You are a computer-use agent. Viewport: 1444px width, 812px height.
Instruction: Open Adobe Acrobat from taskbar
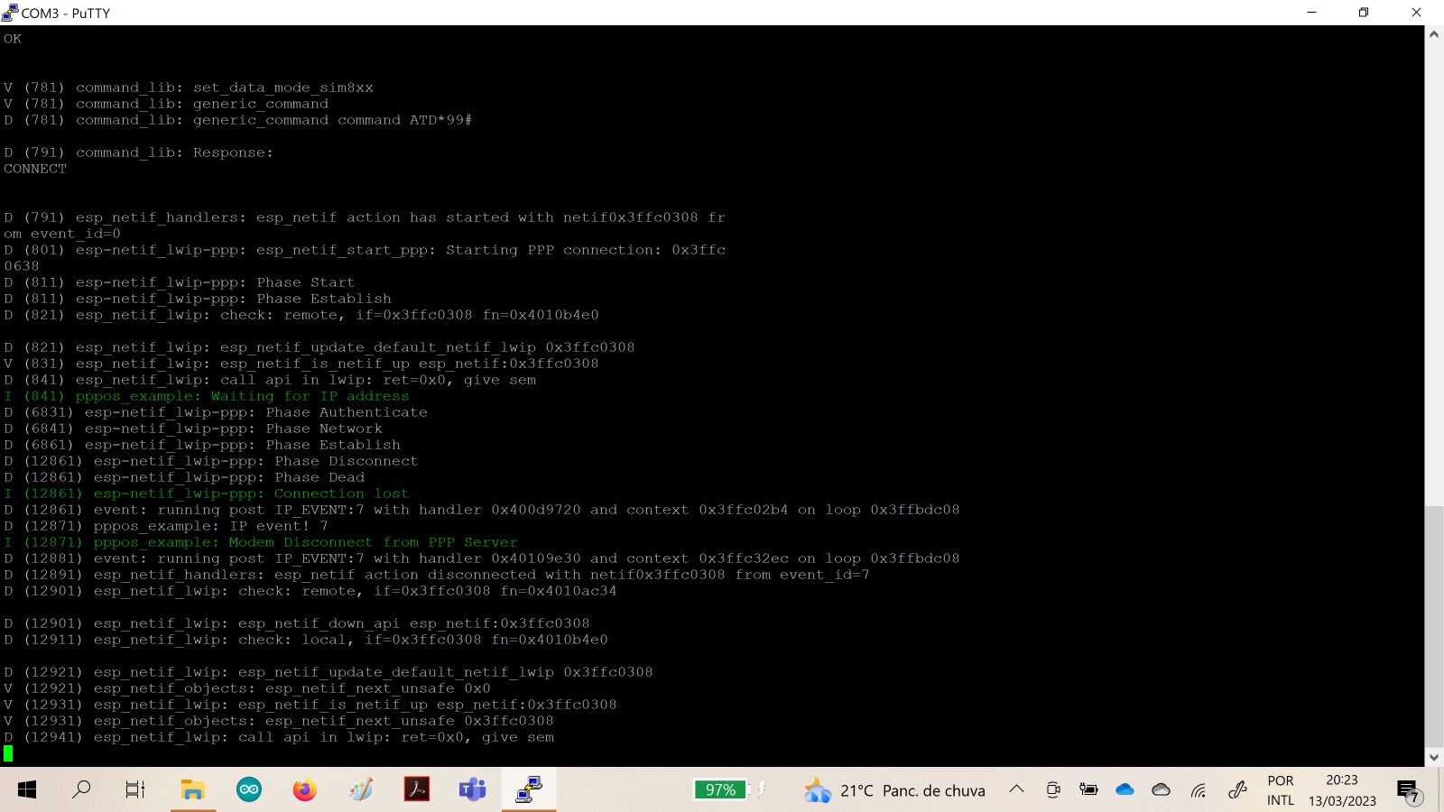pos(416,790)
